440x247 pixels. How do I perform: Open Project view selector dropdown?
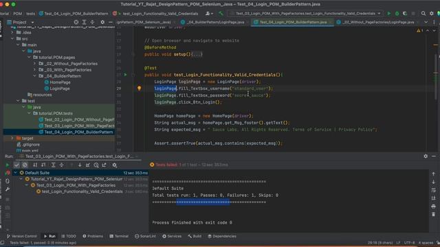pyautogui.click(x=32, y=22)
